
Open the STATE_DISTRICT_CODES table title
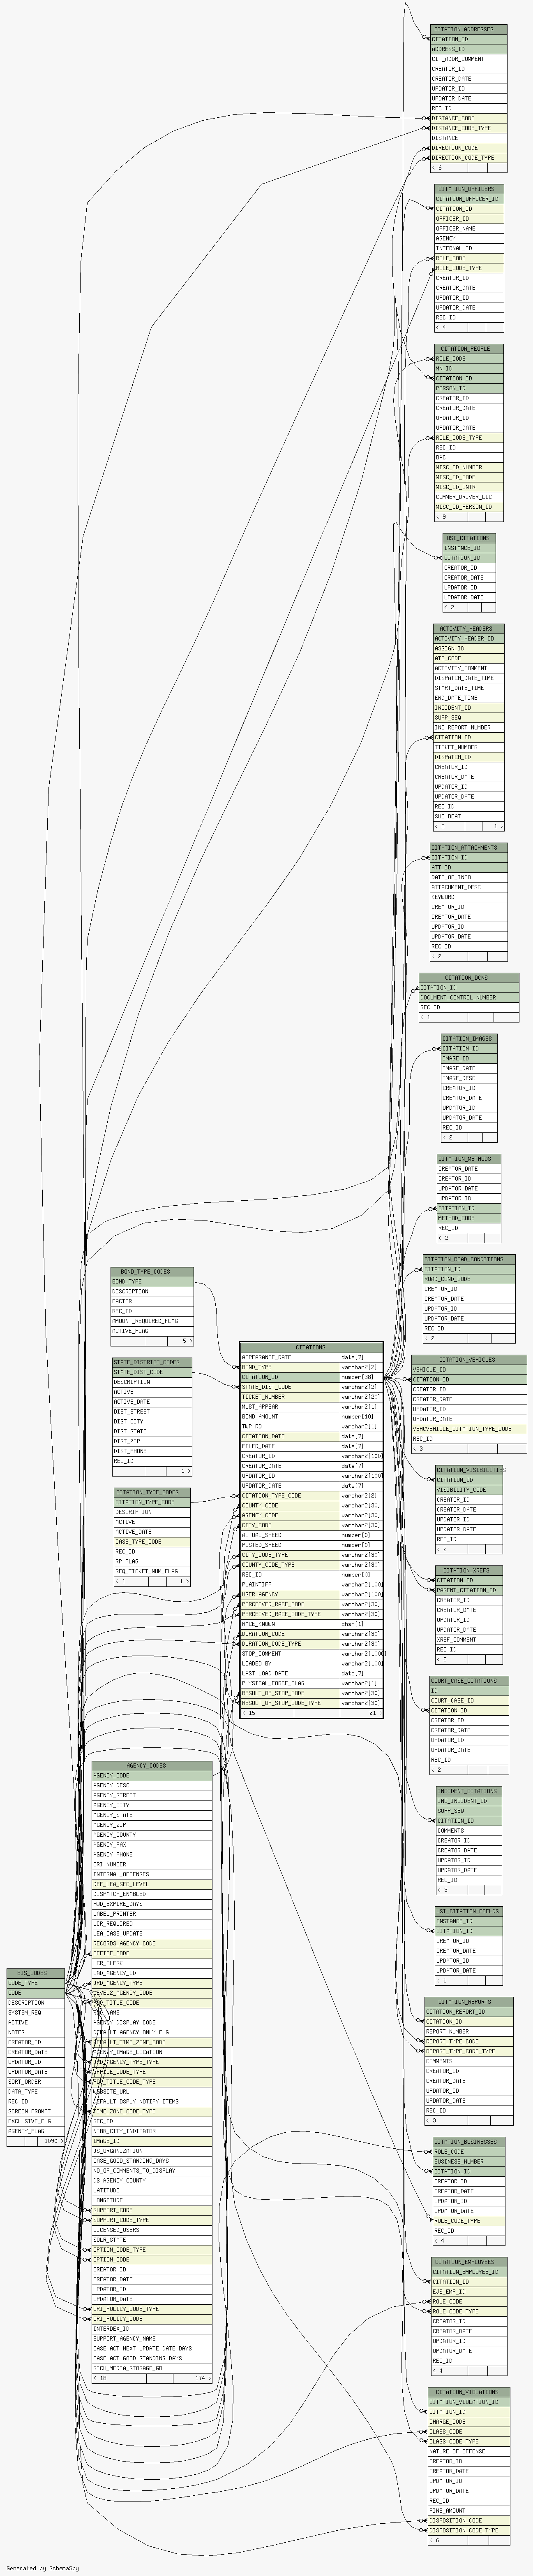(x=152, y=1362)
